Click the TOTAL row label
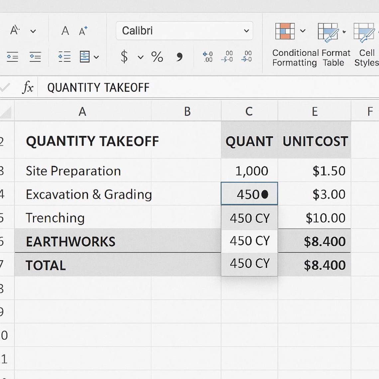The width and height of the screenshot is (379, 379). click(46, 265)
